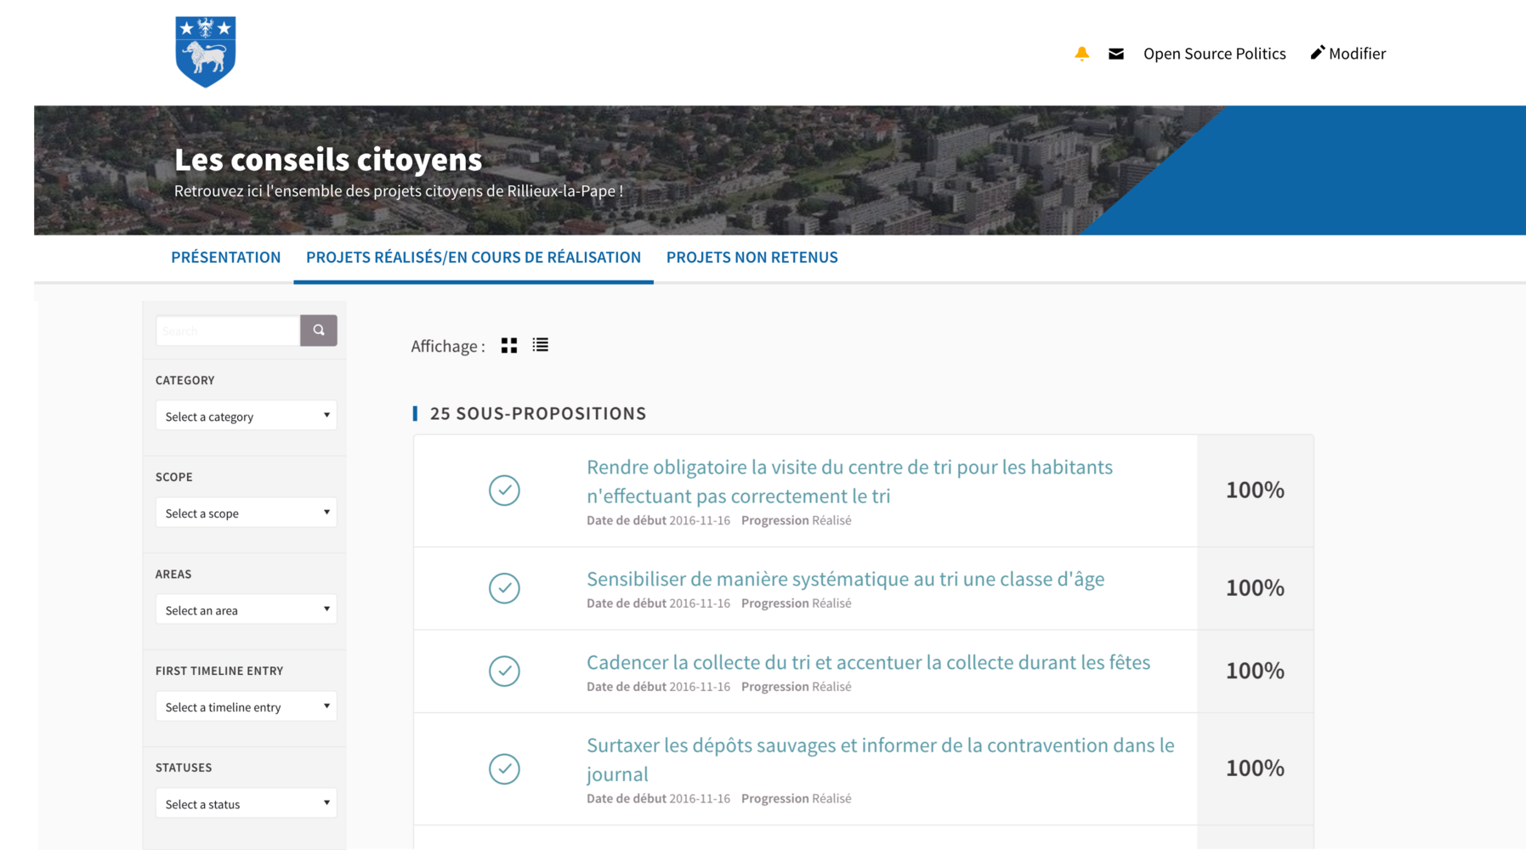
Task: Go to the Présentation tab
Action: (225, 258)
